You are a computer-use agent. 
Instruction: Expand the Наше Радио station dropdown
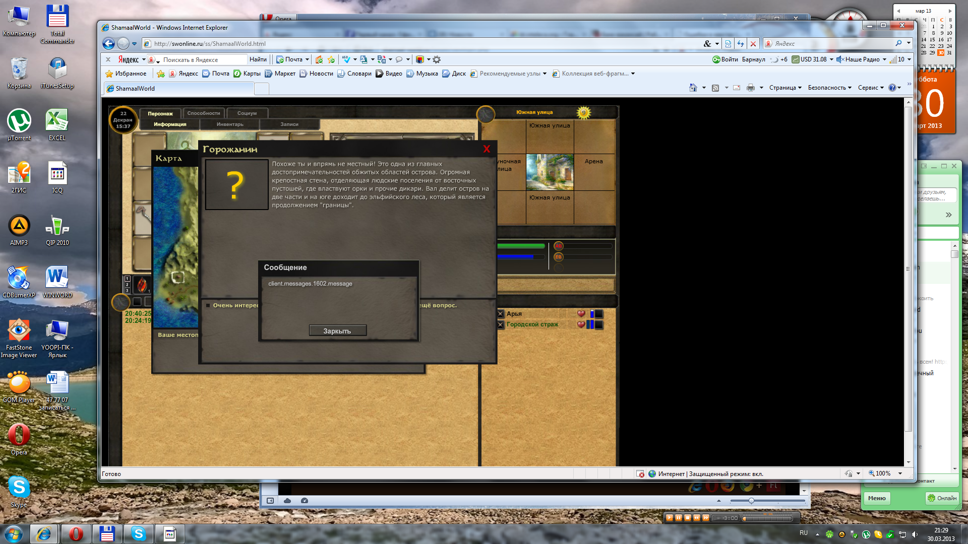coord(884,59)
